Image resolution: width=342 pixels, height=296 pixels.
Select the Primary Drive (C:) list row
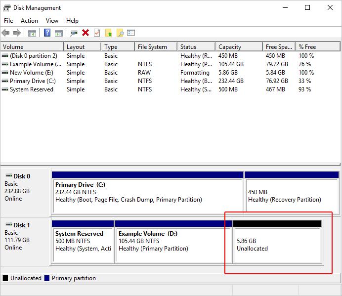[x=170, y=81]
